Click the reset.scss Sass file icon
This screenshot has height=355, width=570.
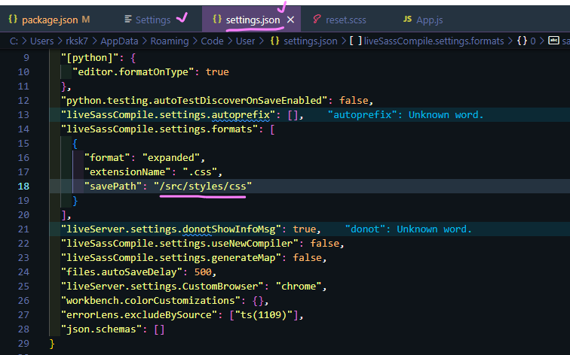point(317,20)
